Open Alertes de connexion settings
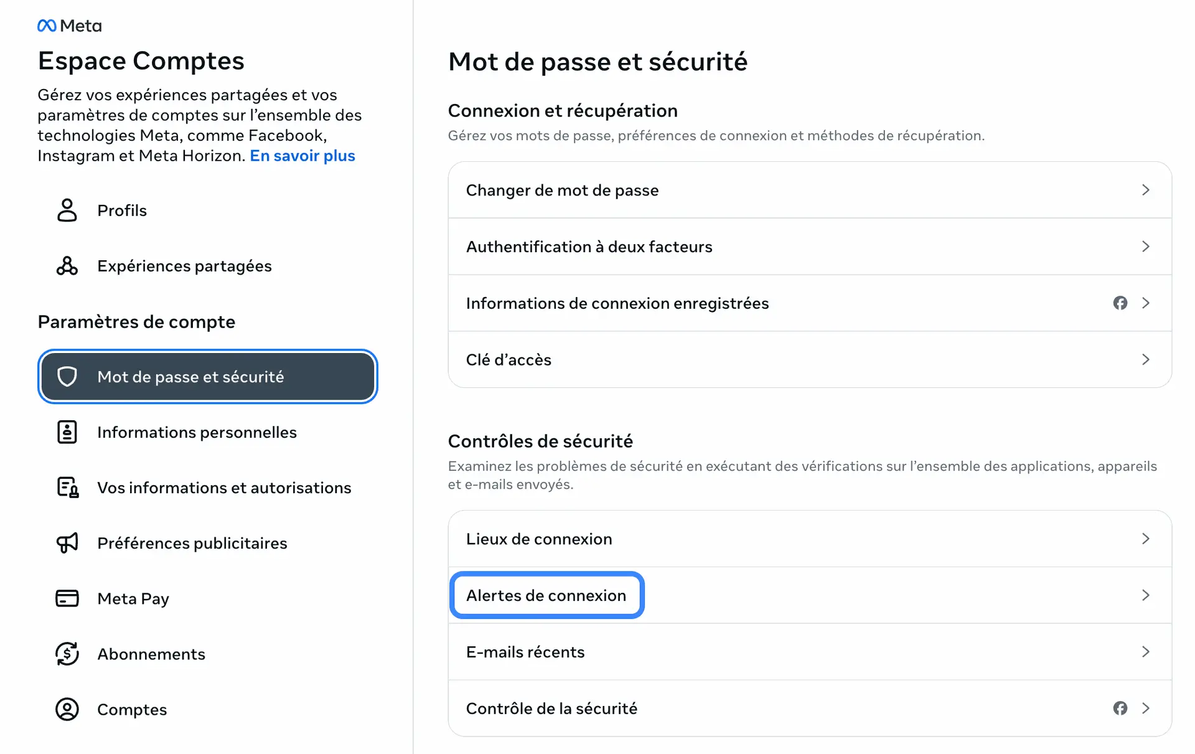The image size is (1195, 754). [x=546, y=596]
